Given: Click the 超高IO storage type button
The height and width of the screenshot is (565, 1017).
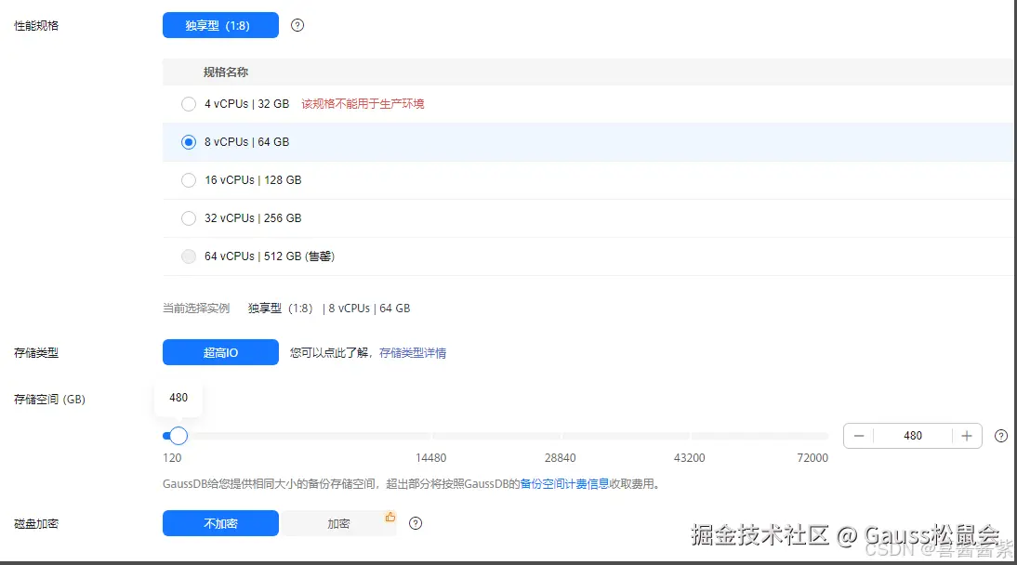Looking at the screenshot, I should (220, 352).
